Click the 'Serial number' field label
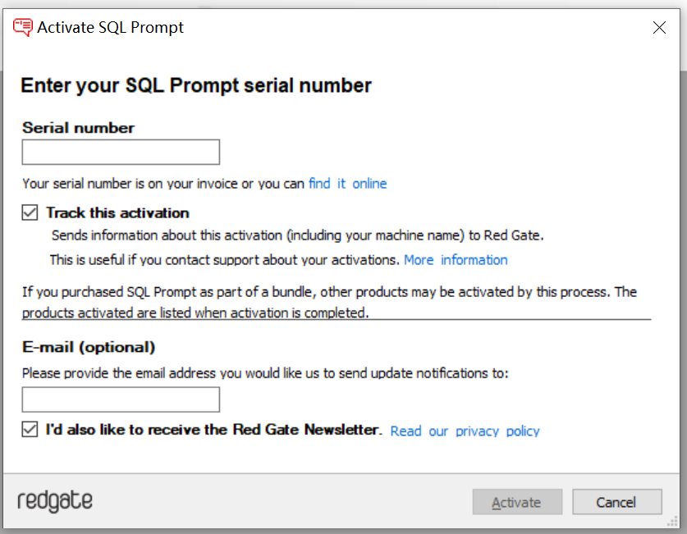 (x=79, y=128)
